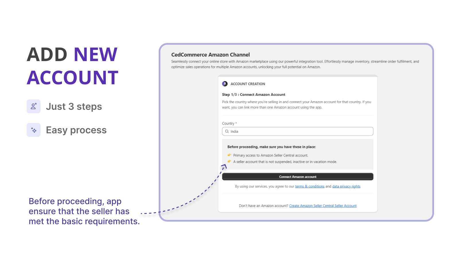The width and height of the screenshot is (459, 258).
Task: Click the sparkle icon beside Easy process
Action: pyautogui.click(x=34, y=130)
